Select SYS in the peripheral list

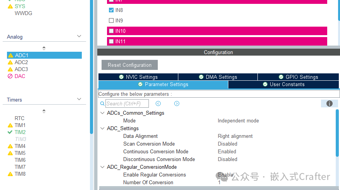click(x=20, y=6)
